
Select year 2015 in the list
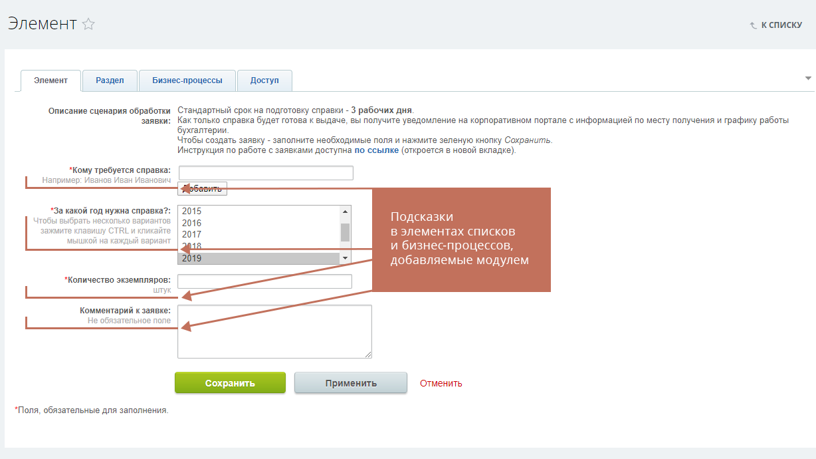pyautogui.click(x=259, y=211)
